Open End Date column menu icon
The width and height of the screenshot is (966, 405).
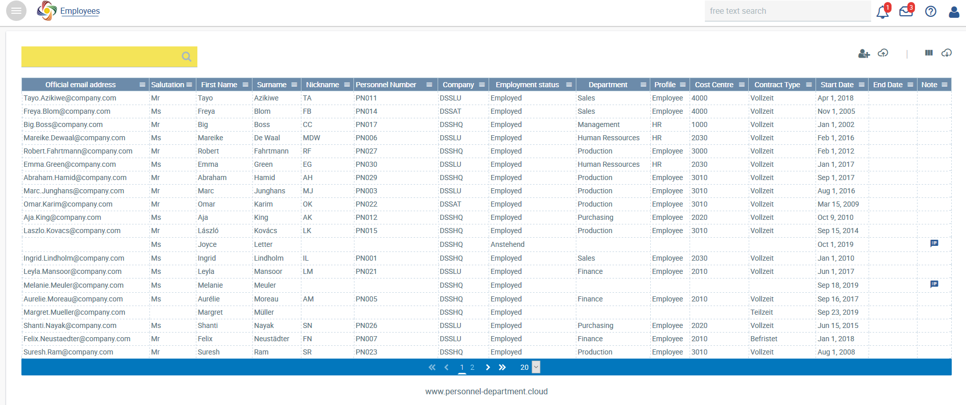(x=910, y=85)
